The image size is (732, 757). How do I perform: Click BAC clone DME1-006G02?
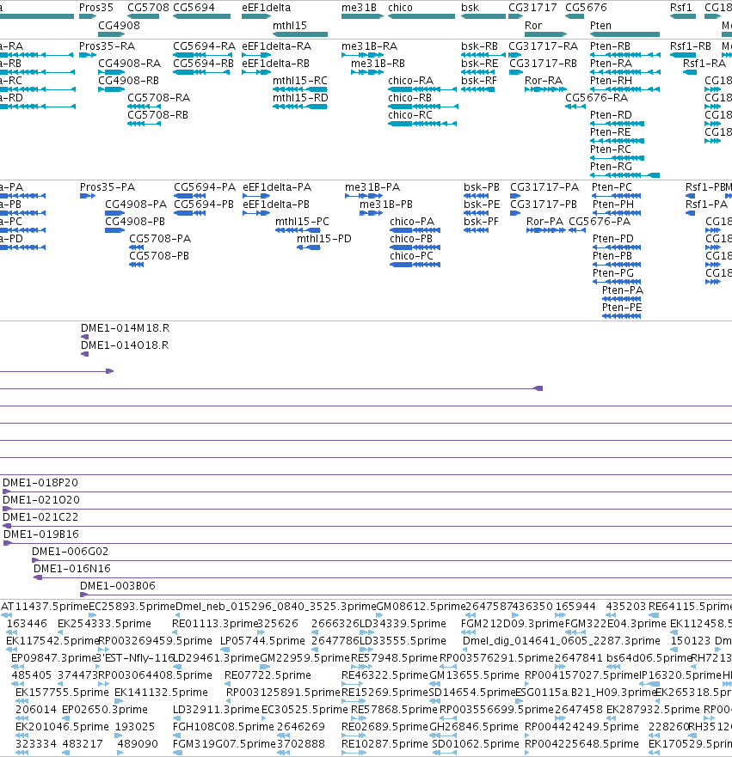[x=382, y=560]
